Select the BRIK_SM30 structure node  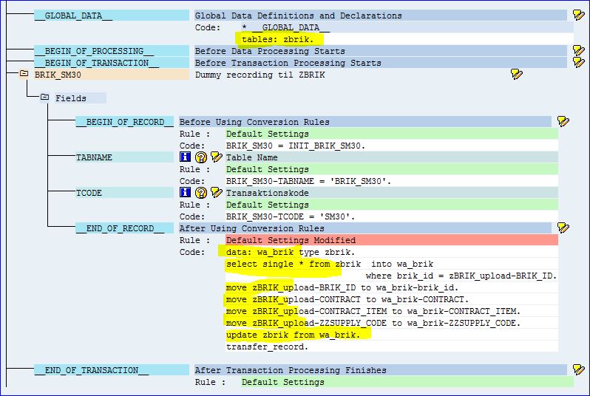pyautogui.click(x=112, y=75)
